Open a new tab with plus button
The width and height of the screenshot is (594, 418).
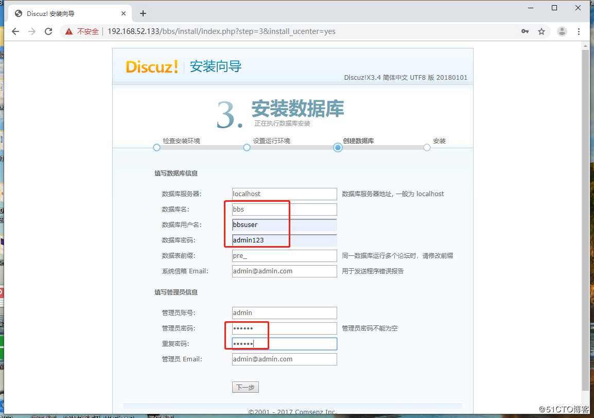(143, 14)
